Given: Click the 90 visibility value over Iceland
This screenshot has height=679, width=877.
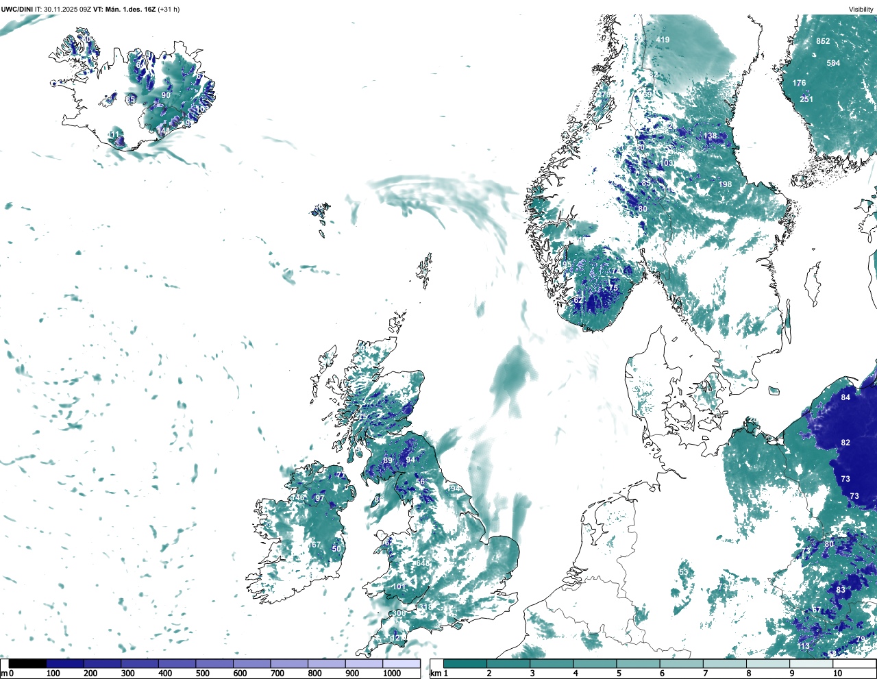Looking at the screenshot, I should [166, 95].
